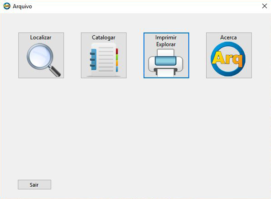Screen dimensions: 271x199
Task: Select the printer icon under Imprimir Explorar
Action: [x=165, y=63]
